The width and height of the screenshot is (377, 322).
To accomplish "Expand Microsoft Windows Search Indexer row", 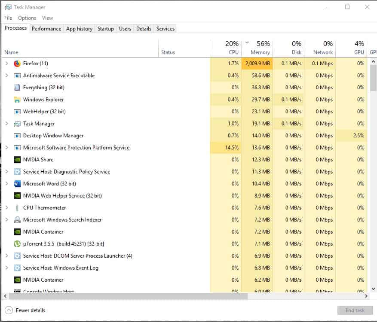I will (x=7, y=219).
